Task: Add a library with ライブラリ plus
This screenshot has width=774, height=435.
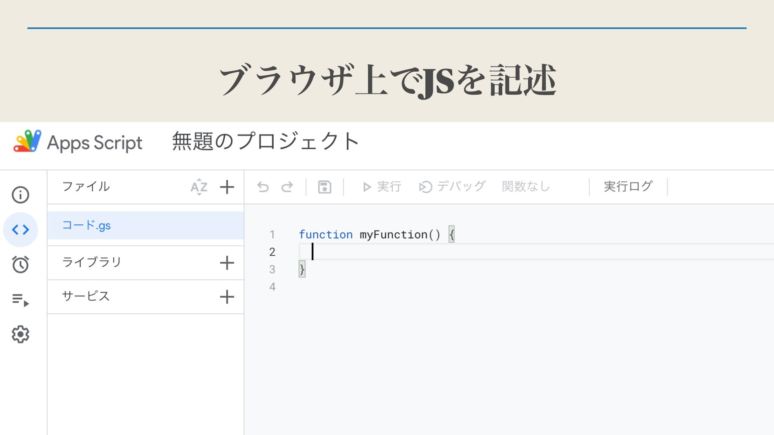Action: coord(227,263)
